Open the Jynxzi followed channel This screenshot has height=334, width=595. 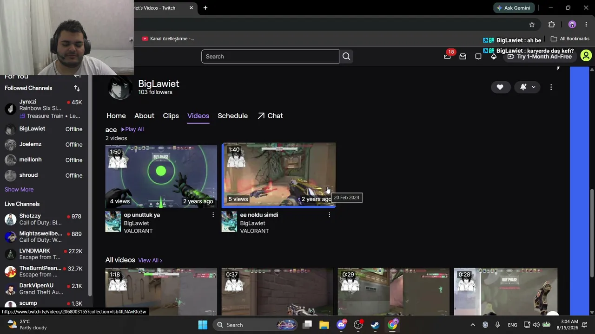44,109
